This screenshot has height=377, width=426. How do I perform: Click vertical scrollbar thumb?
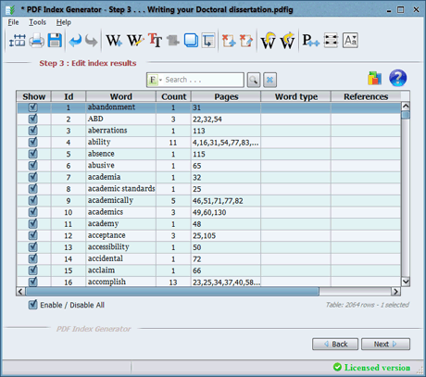[406, 115]
